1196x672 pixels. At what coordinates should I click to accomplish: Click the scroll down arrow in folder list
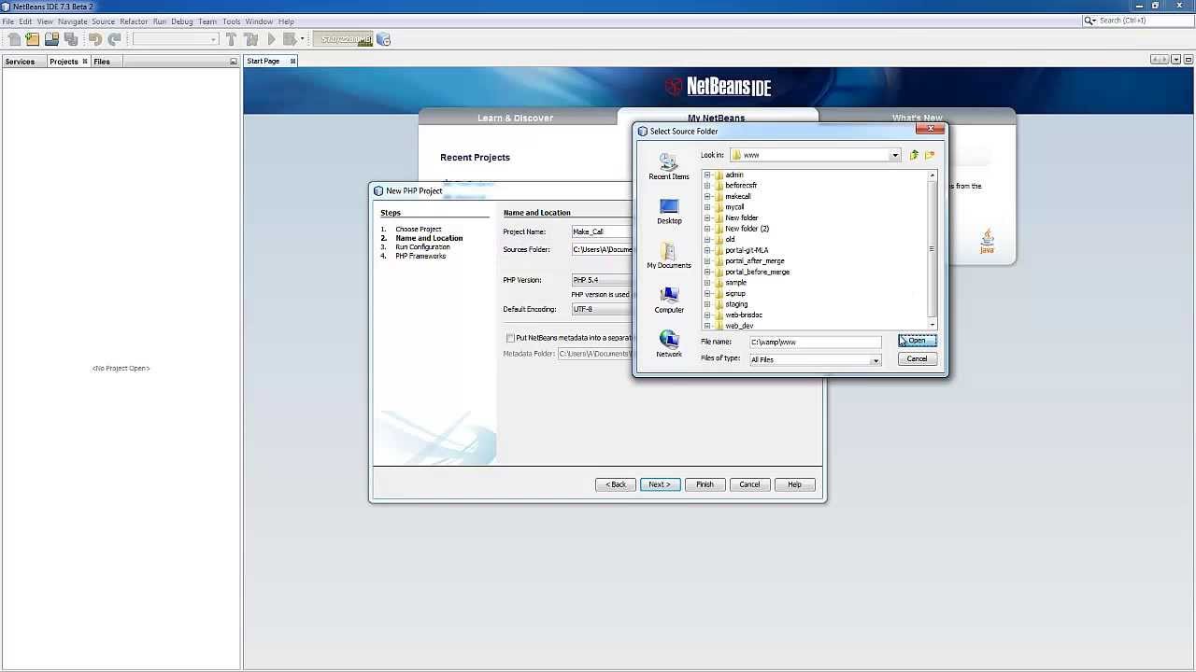point(932,325)
